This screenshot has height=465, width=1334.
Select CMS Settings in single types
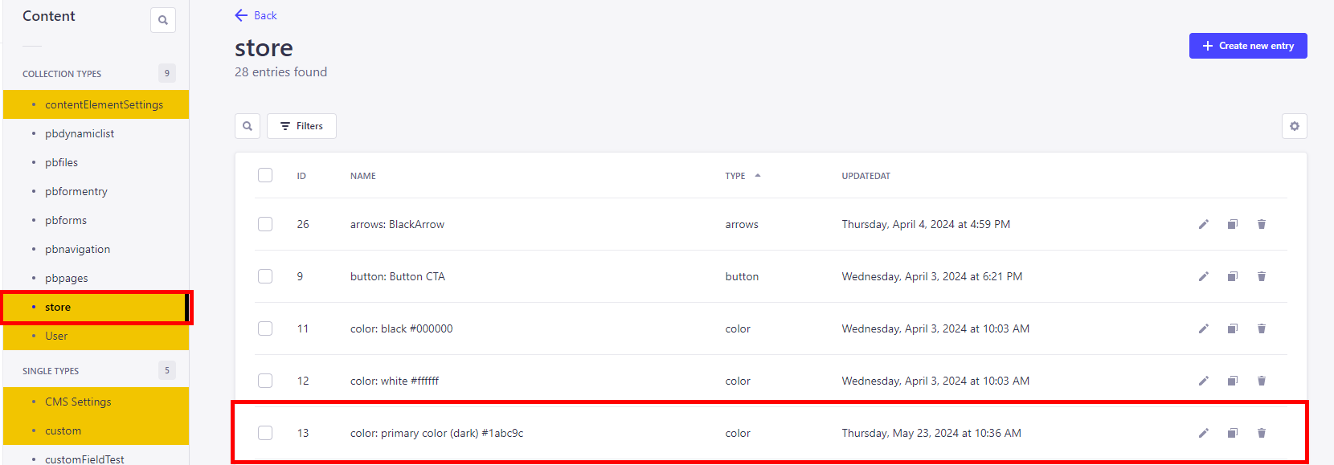[78, 402]
